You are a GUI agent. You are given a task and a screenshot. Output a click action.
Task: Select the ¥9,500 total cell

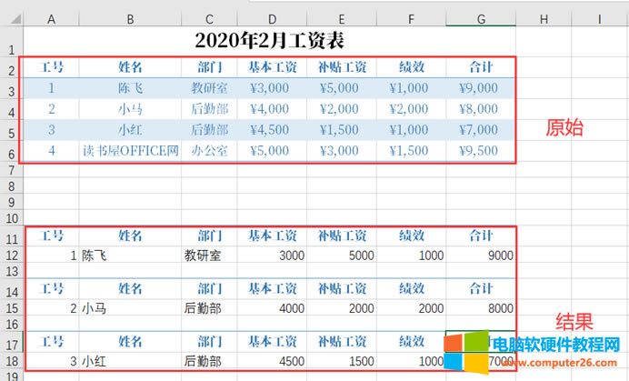point(480,150)
